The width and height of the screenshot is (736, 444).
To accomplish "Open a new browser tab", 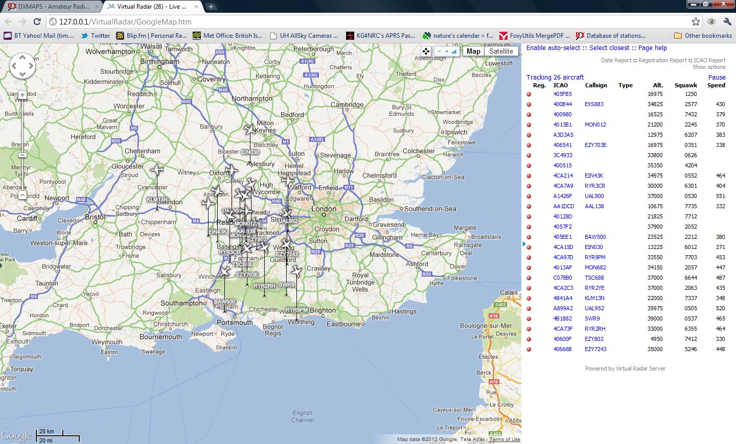I will tap(211, 7).
